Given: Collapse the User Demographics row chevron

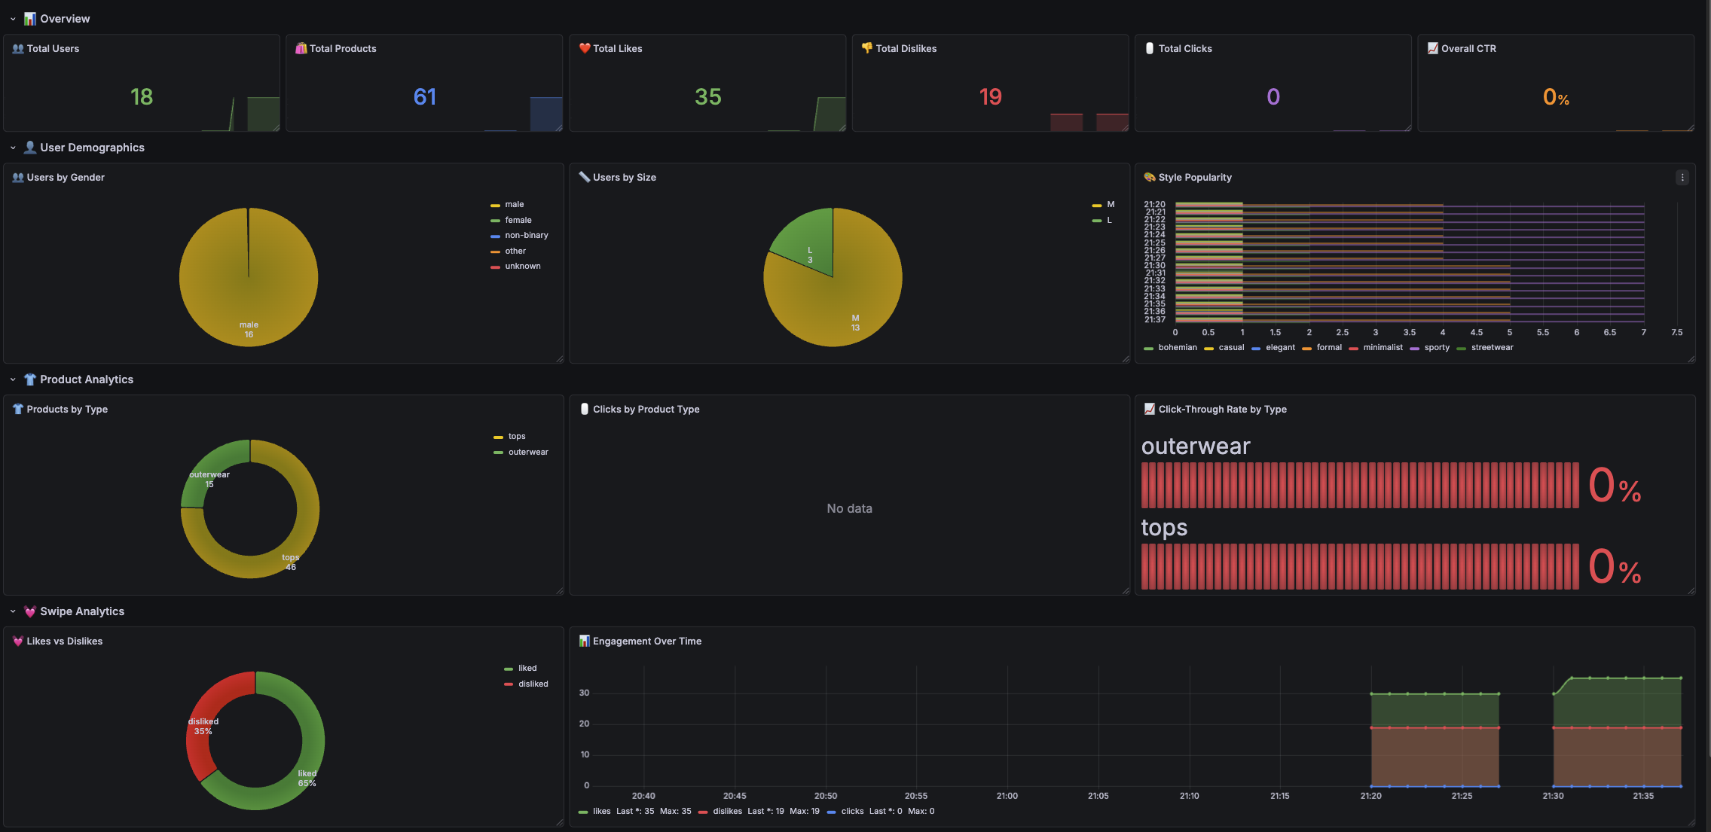Looking at the screenshot, I should tap(13, 148).
